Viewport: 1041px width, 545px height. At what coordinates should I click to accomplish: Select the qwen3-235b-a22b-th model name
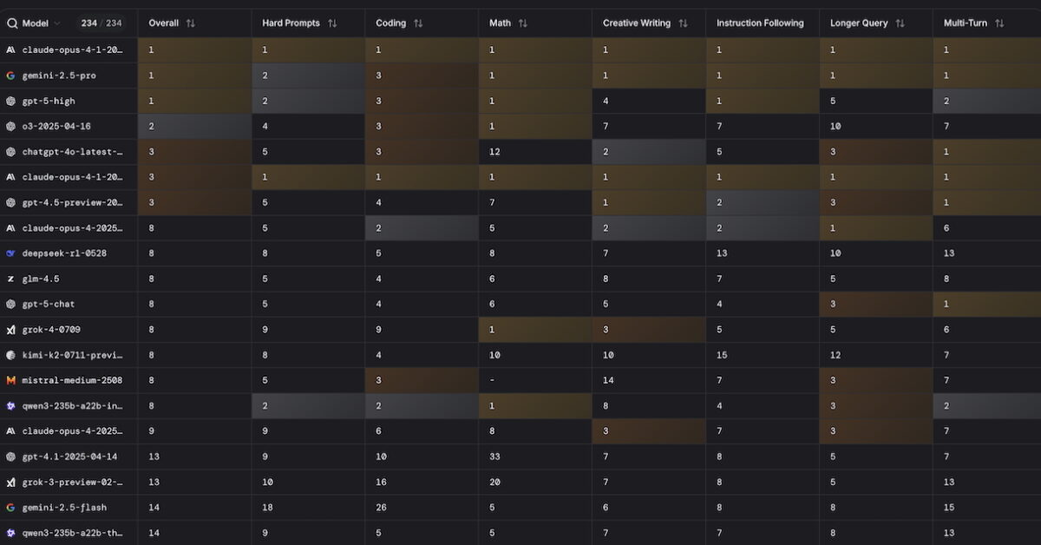pyautogui.click(x=73, y=533)
